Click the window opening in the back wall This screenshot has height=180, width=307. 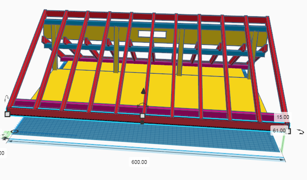click(153, 34)
